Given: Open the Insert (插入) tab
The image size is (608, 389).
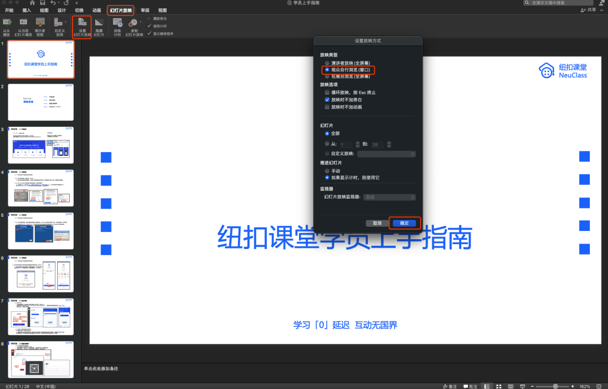Looking at the screenshot, I should [26, 10].
